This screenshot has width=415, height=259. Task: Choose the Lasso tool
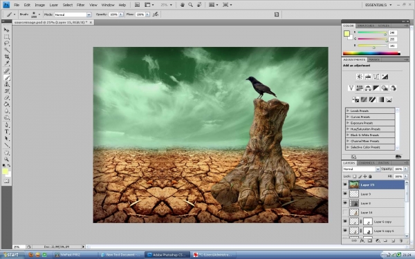(x=7, y=43)
